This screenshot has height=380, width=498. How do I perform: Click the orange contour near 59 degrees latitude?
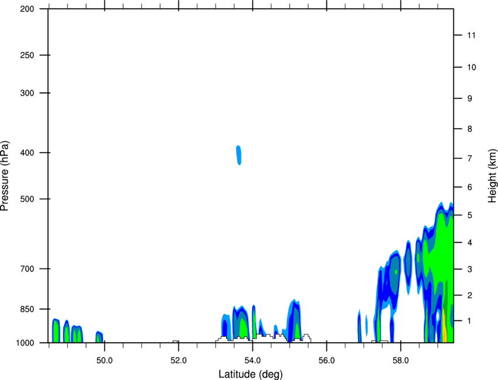444,326
